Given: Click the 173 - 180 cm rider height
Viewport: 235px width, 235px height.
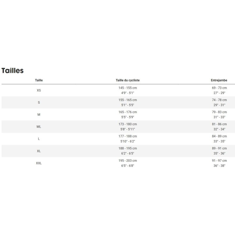Looking at the screenshot, I should tap(128, 124).
